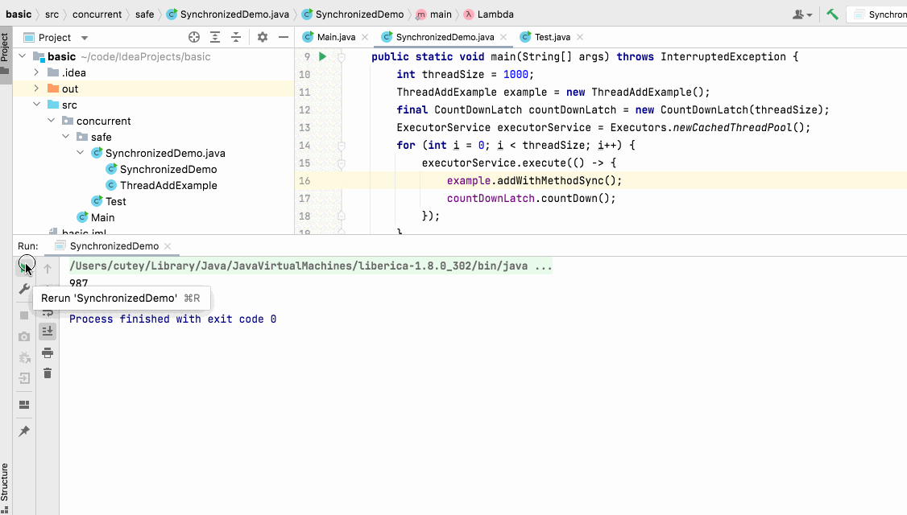The width and height of the screenshot is (907, 515).
Task: Close the SynchronizedDemo.java editor tab
Action: [x=503, y=37]
